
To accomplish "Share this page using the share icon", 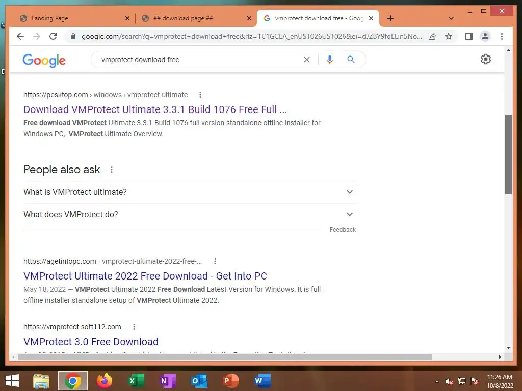I will pyautogui.click(x=432, y=36).
